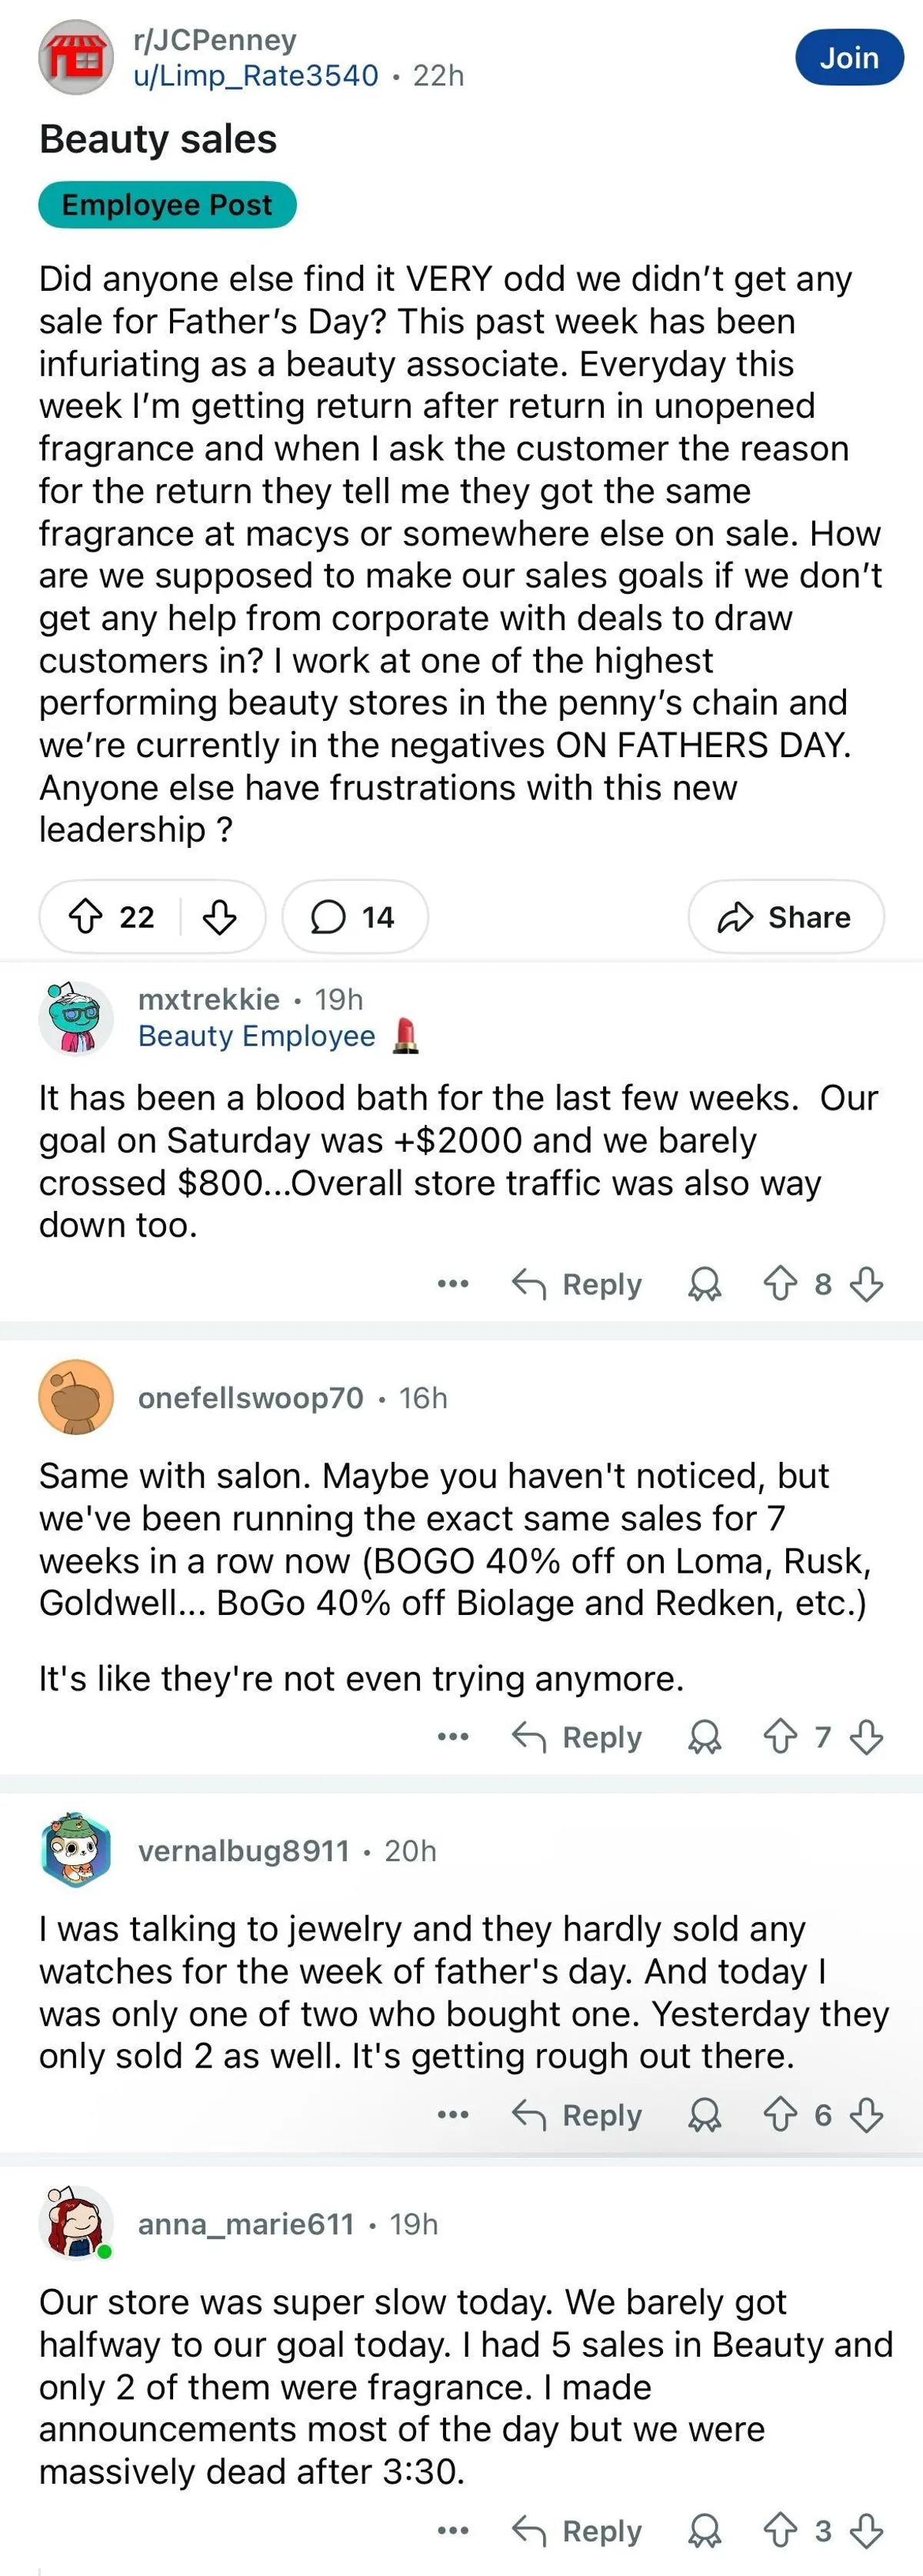Open the r/JCPenney community avatar
This screenshot has width=923, height=2576.
tap(76, 57)
